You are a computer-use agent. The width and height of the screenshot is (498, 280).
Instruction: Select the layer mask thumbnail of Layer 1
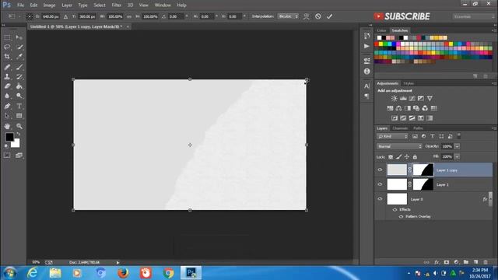point(423,184)
